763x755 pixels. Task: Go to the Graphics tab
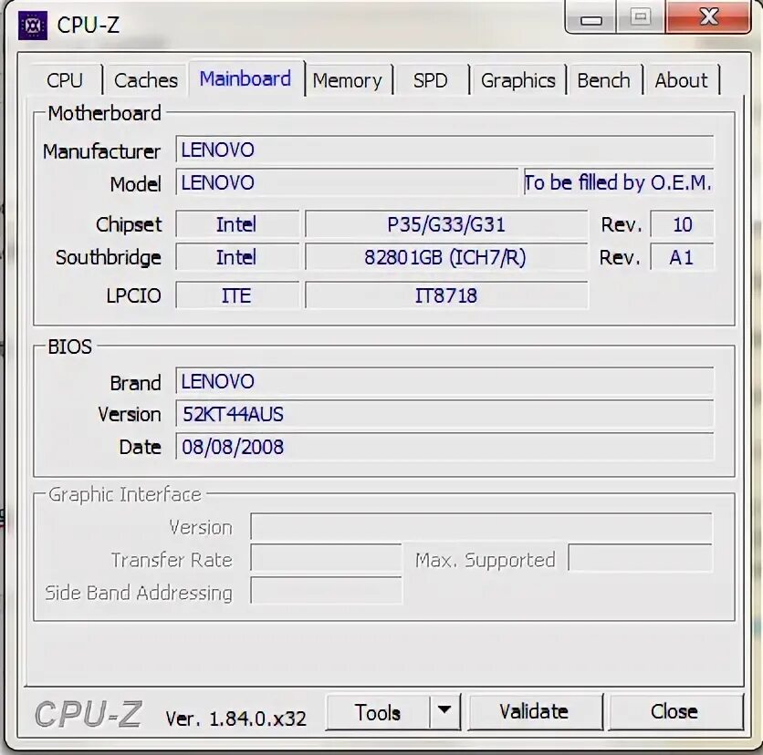[517, 80]
